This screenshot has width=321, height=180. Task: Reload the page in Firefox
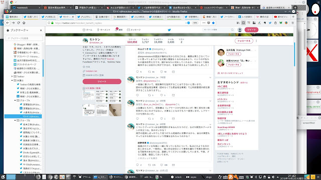(19, 23)
